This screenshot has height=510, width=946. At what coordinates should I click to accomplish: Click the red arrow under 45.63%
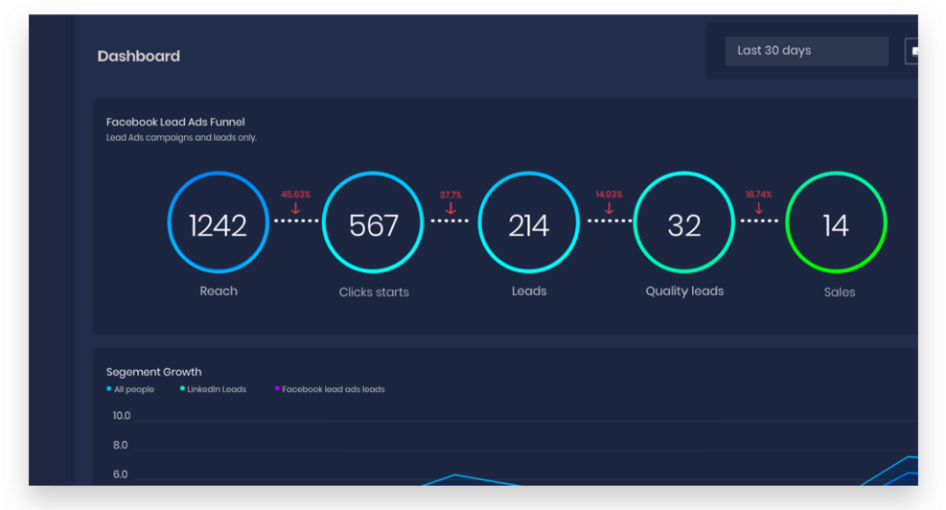coord(295,208)
